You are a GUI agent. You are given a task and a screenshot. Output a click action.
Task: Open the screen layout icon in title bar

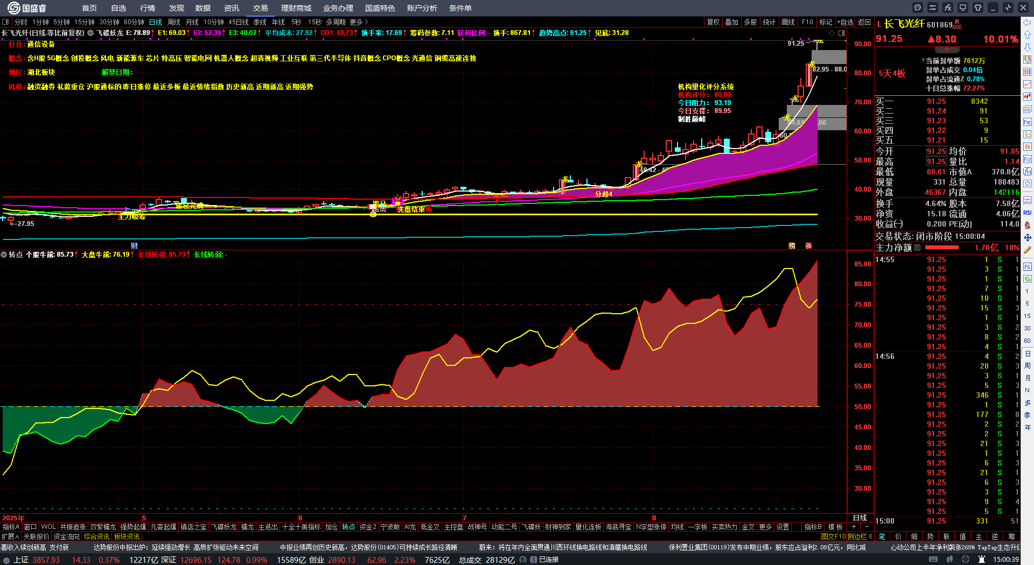click(x=963, y=8)
